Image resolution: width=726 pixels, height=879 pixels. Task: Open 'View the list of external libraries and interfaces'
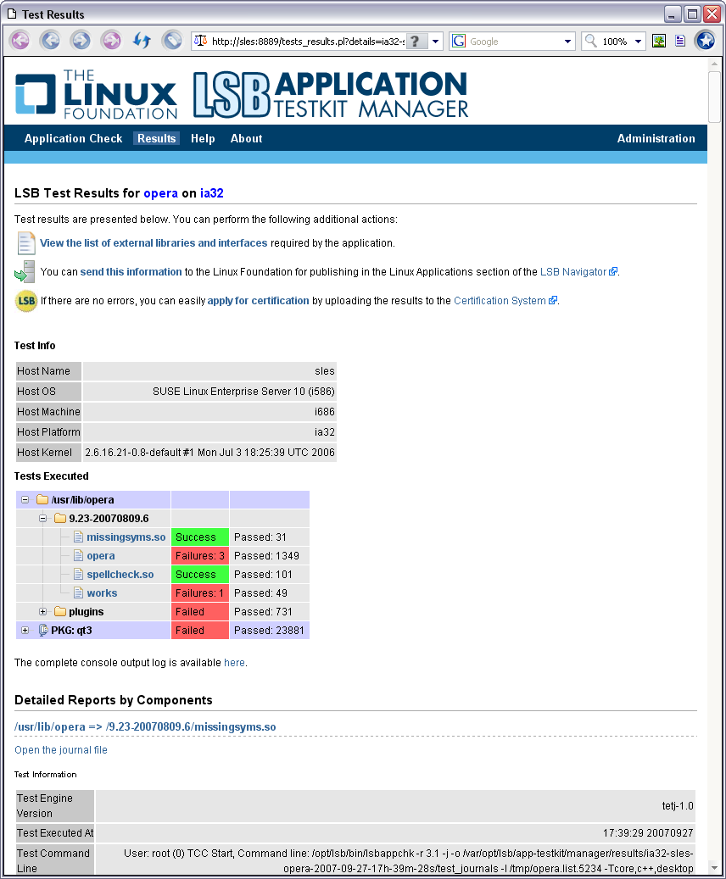click(154, 242)
